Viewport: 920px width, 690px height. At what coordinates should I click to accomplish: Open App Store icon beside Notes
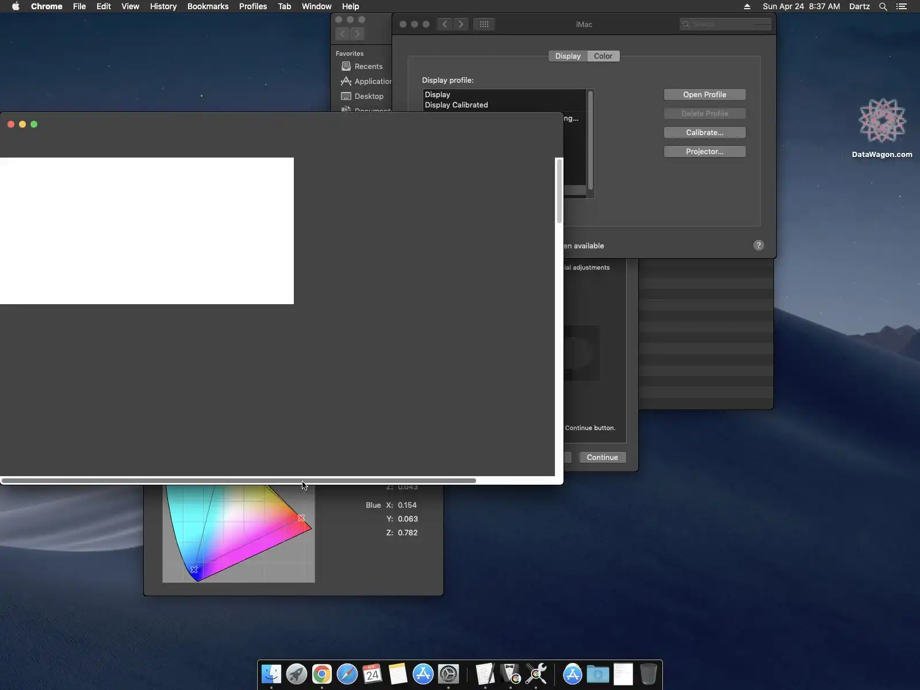[x=423, y=674]
